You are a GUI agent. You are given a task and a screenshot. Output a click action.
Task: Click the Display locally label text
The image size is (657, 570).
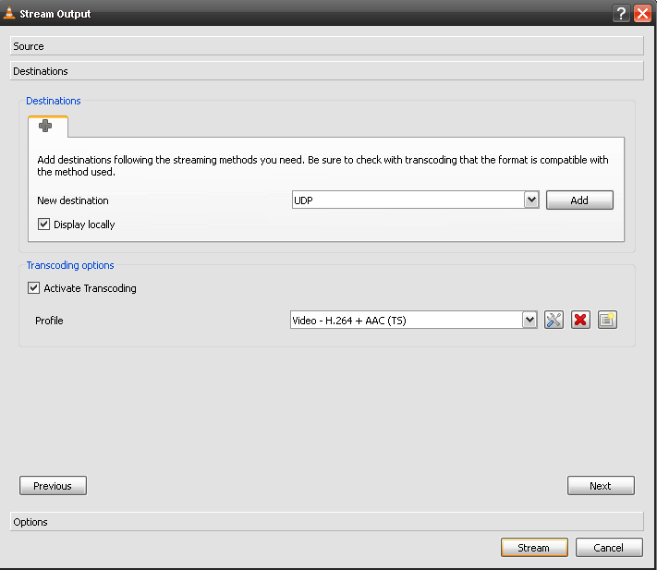click(84, 224)
